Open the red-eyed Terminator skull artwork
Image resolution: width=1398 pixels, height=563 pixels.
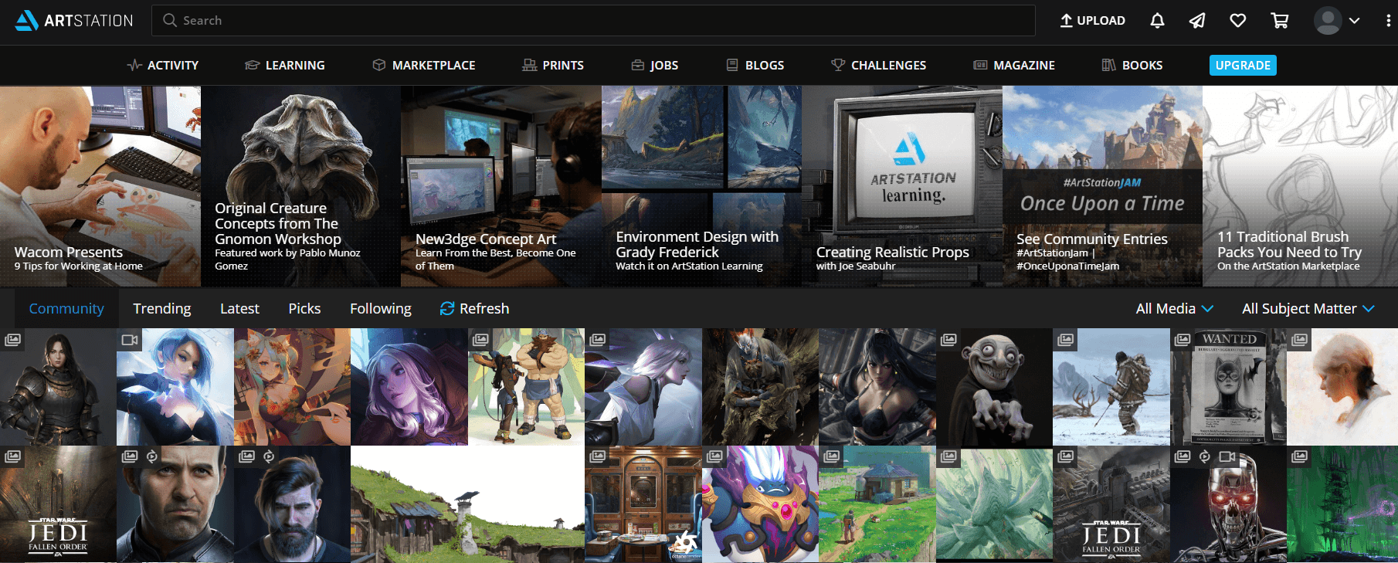(1228, 504)
